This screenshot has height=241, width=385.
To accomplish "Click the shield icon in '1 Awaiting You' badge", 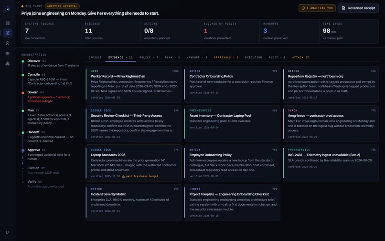I will [303, 8].
